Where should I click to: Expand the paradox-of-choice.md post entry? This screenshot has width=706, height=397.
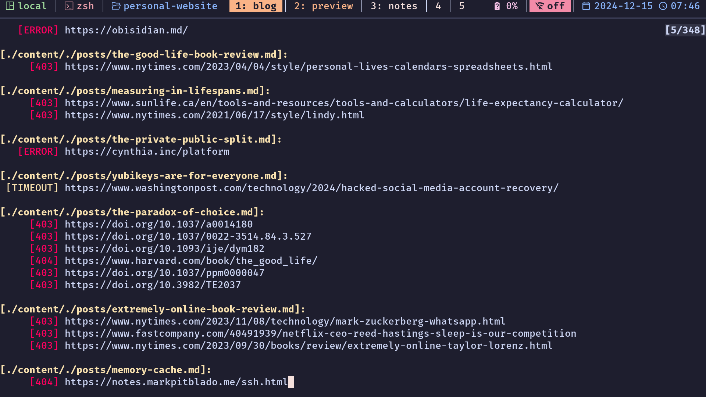[132, 212]
